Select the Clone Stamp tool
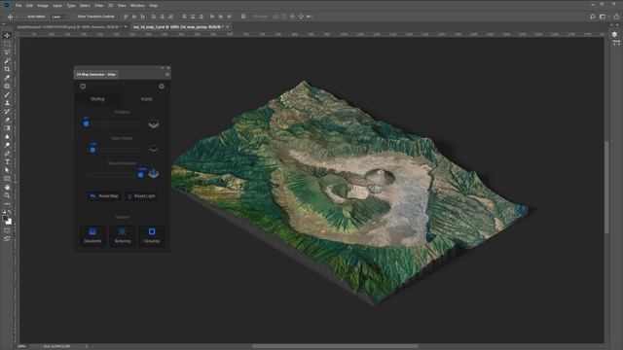Image resolution: width=623 pixels, height=350 pixels. pyautogui.click(x=7, y=103)
